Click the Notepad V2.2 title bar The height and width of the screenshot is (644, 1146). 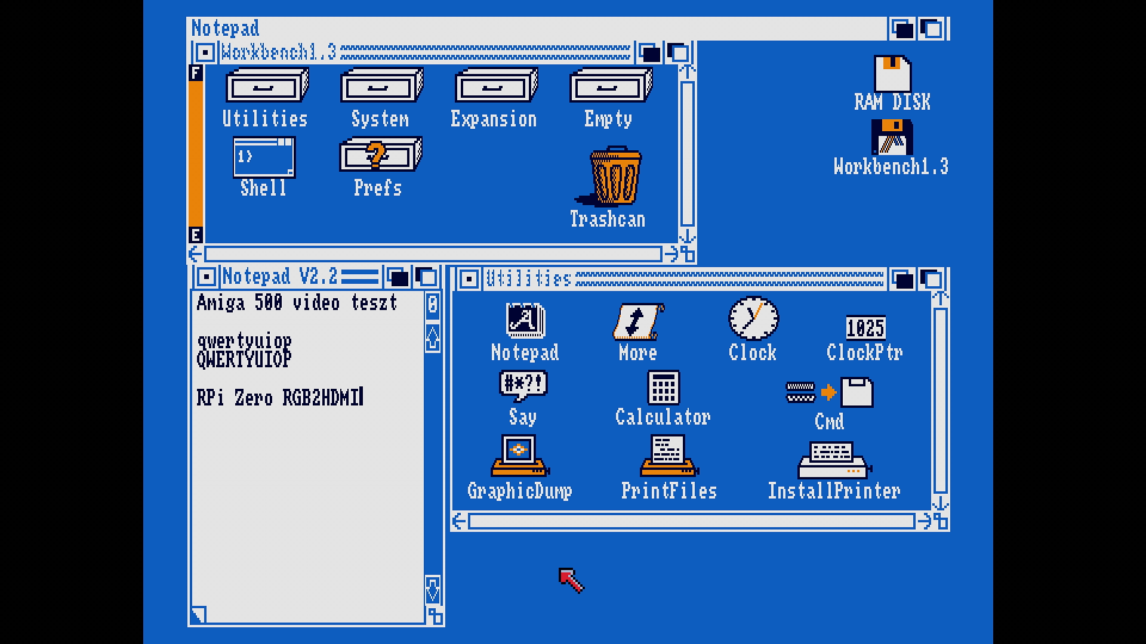[279, 277]
